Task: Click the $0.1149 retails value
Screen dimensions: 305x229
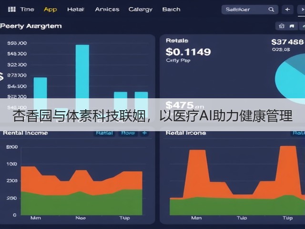Action: click(188, 52)
